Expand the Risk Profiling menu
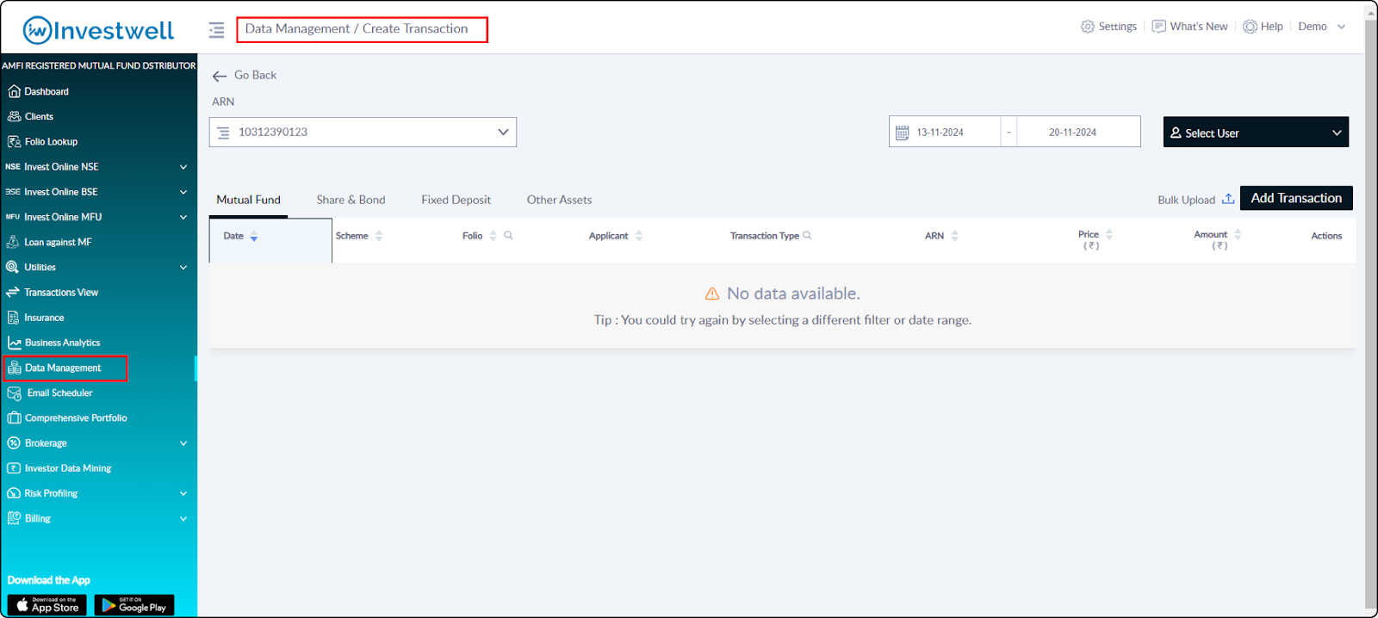1378x618 pixels. [x=183, y=493]
